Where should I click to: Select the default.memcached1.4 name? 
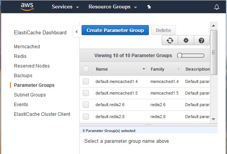point(116,81)
